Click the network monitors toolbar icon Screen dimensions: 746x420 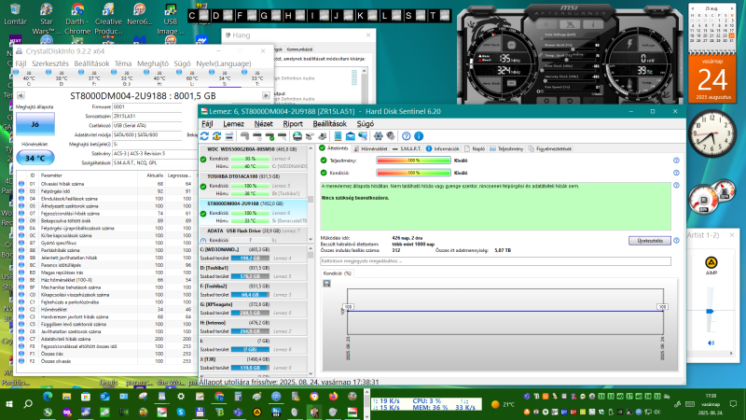point(363,136)
